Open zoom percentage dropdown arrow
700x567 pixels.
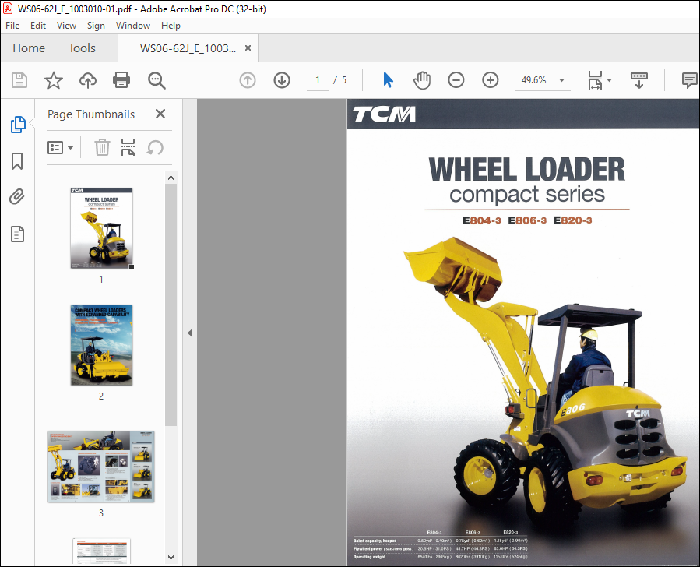pos(561,80)
